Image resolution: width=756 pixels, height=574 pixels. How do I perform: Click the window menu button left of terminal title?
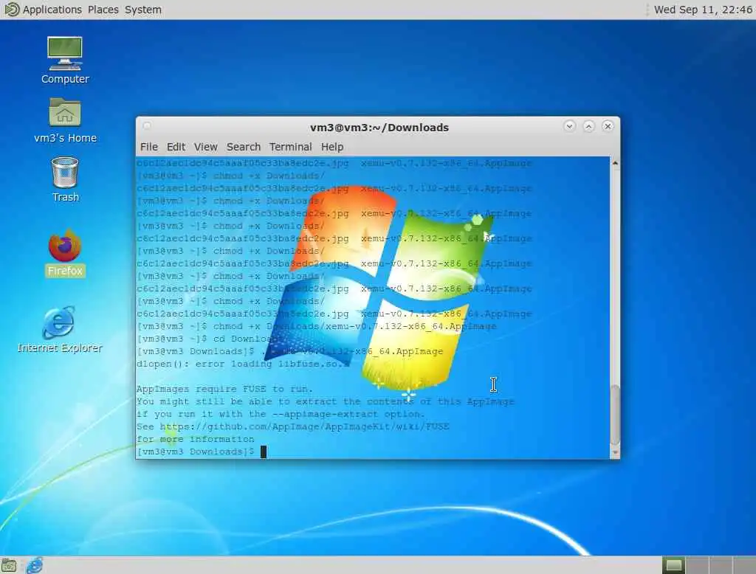click(x=147, y=126)
